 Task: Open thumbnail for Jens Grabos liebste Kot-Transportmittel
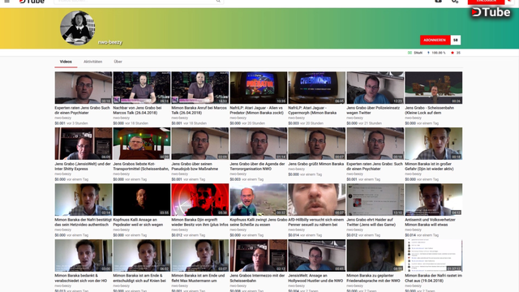142,144
